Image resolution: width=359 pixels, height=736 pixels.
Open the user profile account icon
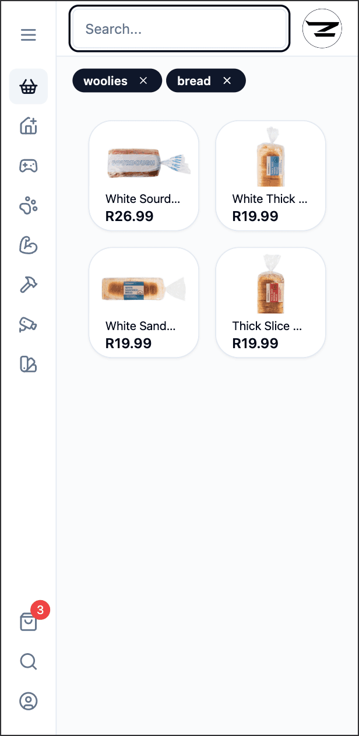[x=28, y=701]
